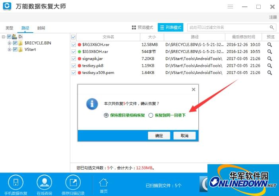This screenshot has width=279, height=196.
Task: Uncheck the $IG3X6OH.rar checkbox
Action: [74, 52]
